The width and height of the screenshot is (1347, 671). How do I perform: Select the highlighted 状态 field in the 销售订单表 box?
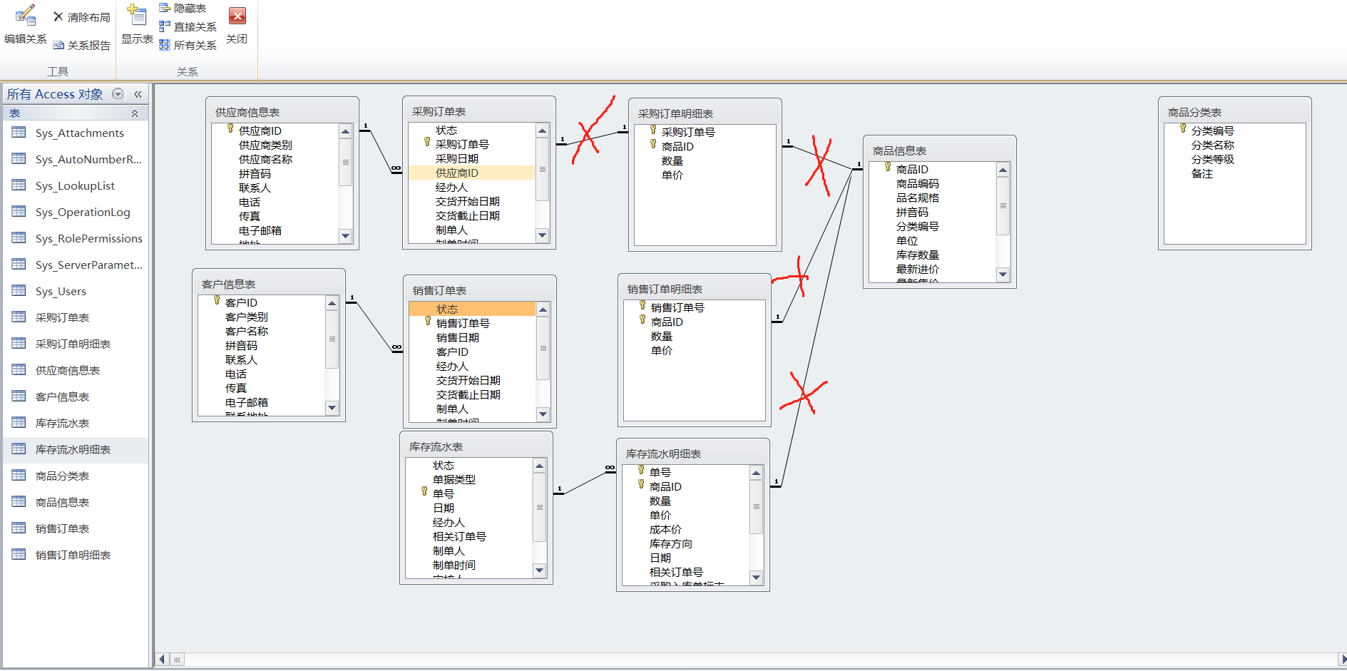click(472, 309)
